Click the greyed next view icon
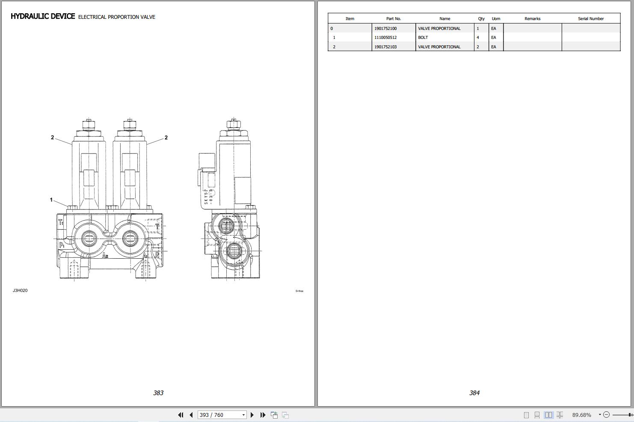The height and width of the screenshot is (422, 634). click(x=285, y=415)
